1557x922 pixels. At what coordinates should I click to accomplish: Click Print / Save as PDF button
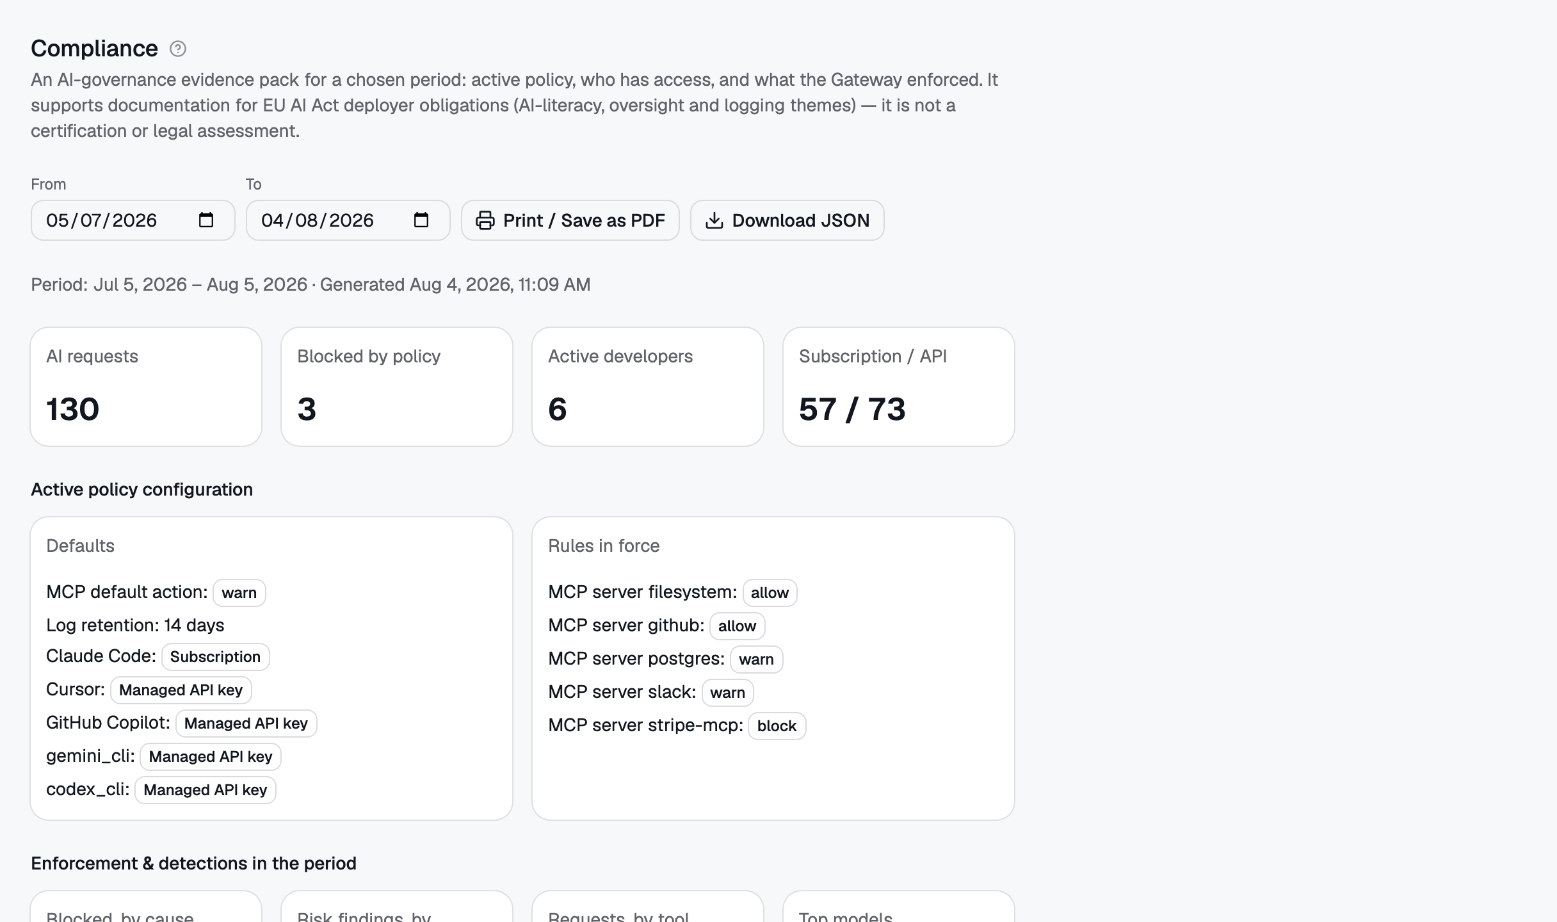click(x=570, y=220)
